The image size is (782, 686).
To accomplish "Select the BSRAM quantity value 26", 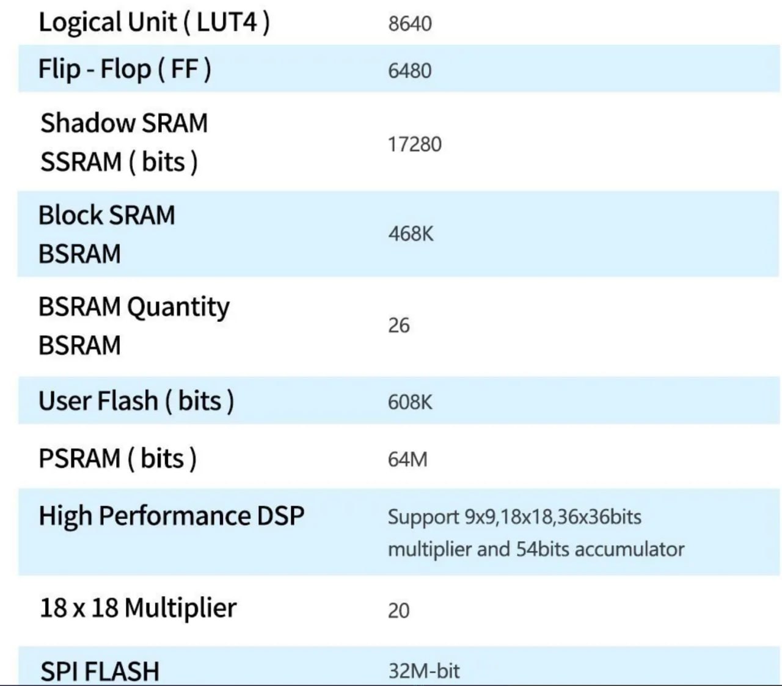I will pyautogui.click(x=398, y=326).
